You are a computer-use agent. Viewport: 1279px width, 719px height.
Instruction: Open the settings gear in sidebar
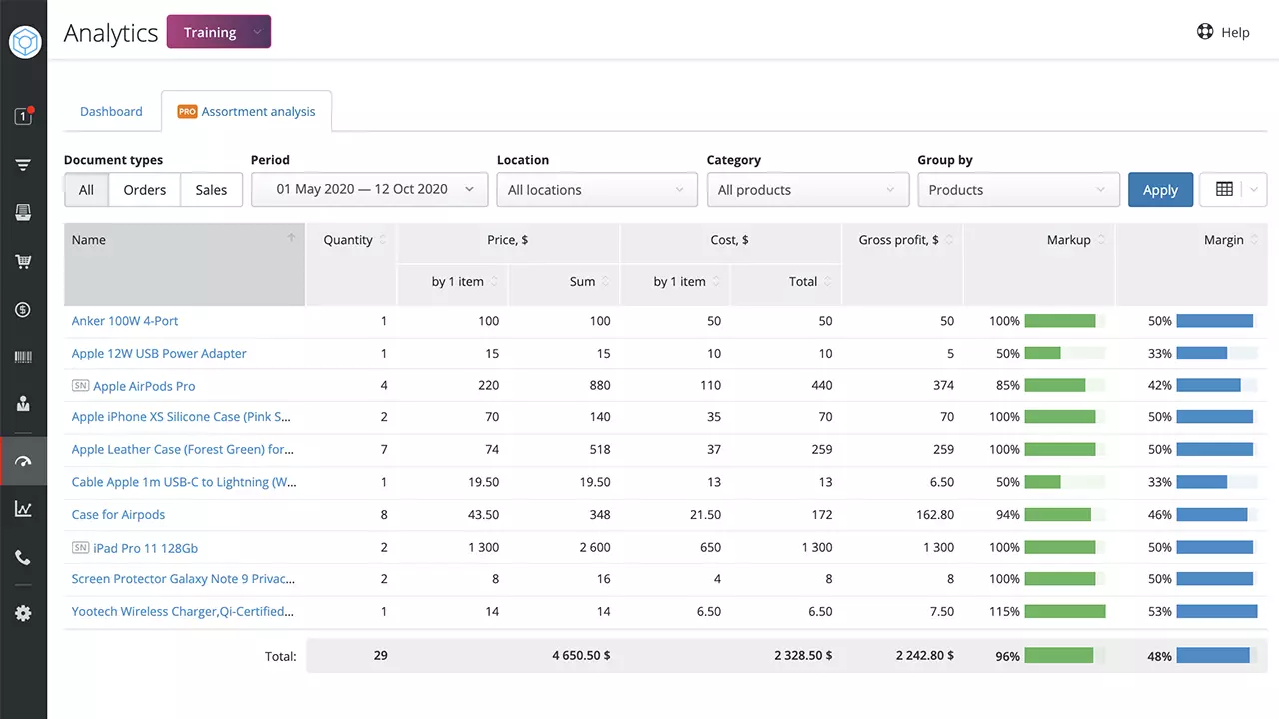point(23,613)
